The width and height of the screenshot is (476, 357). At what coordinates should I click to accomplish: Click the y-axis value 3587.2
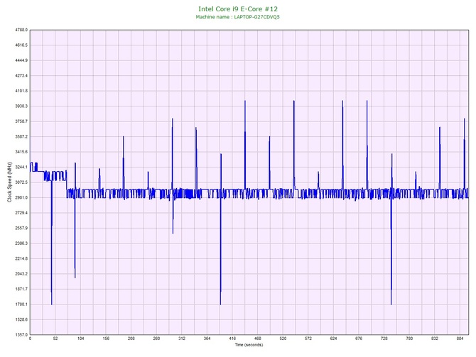21,136
